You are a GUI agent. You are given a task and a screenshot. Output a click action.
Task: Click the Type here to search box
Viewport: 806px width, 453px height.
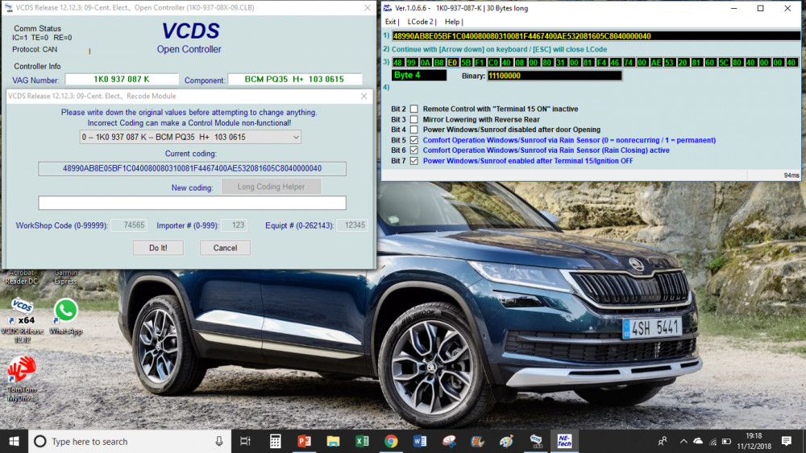click(x=128, y=441)
